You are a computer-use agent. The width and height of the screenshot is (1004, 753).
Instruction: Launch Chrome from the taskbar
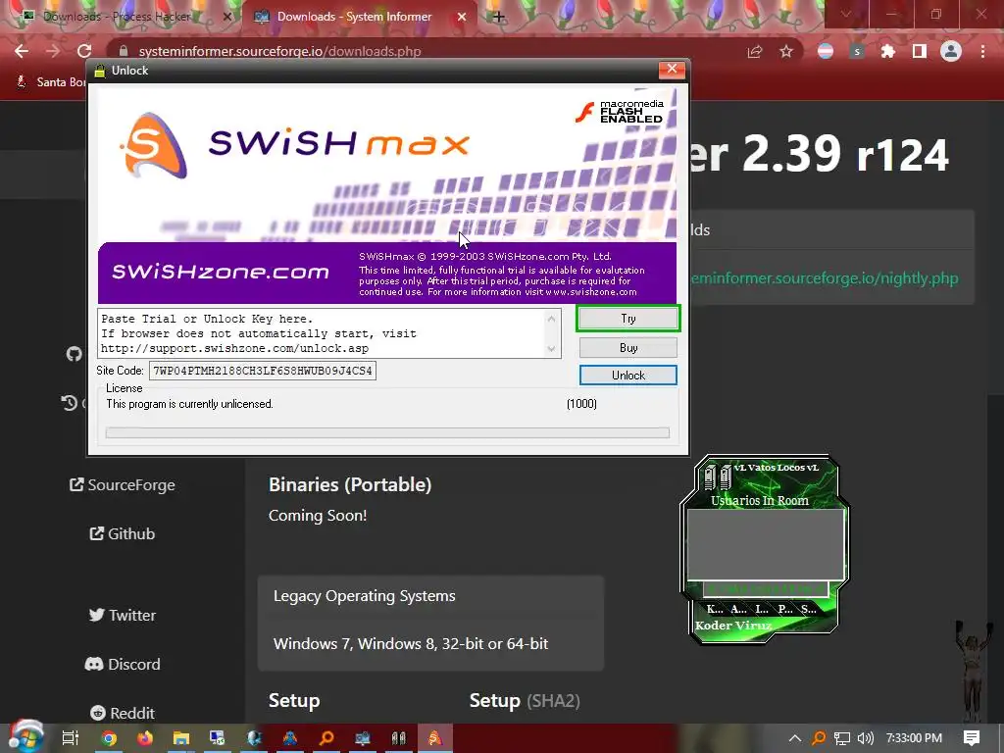click(110, 738)
